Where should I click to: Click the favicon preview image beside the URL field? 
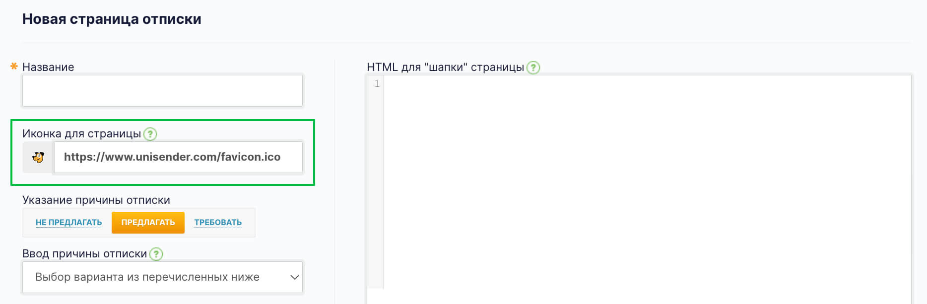pyautogui.click(x=38, y=157)
